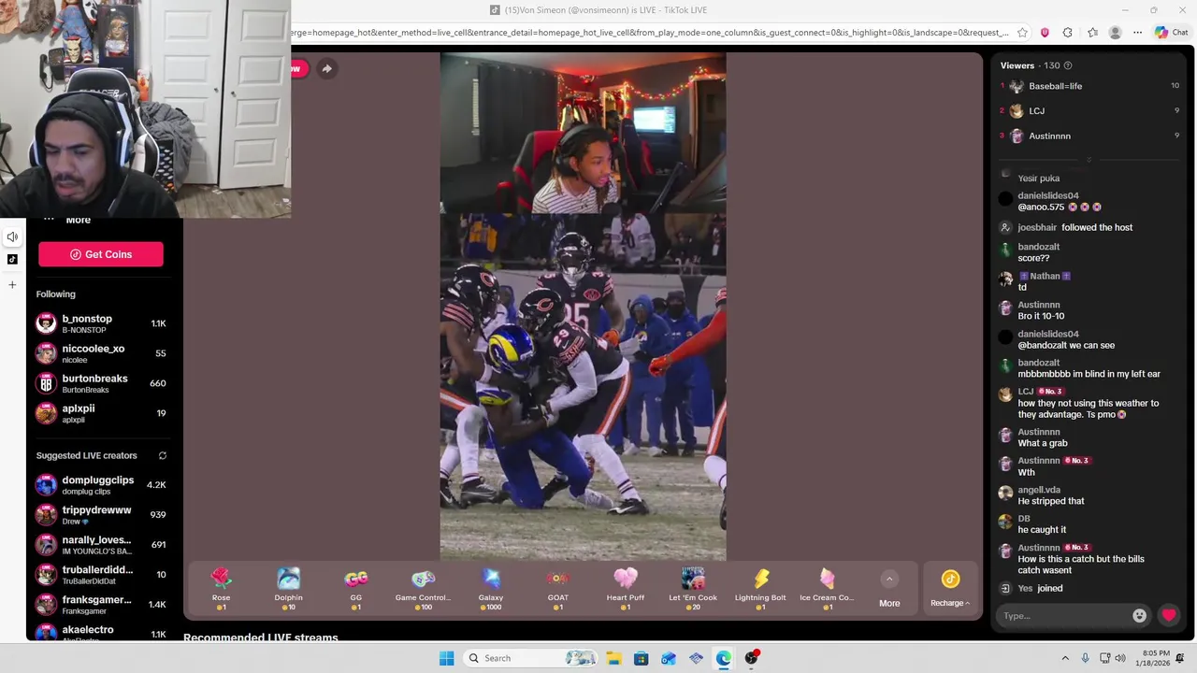Share the live stream with arrow icon
The width and height of the screenshot is (1197, 673).
(x=326, y=68)
